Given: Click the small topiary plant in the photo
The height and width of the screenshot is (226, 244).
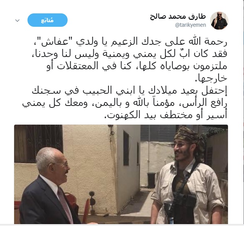Looking at the screenshot, I should click(x=92, y=203).
